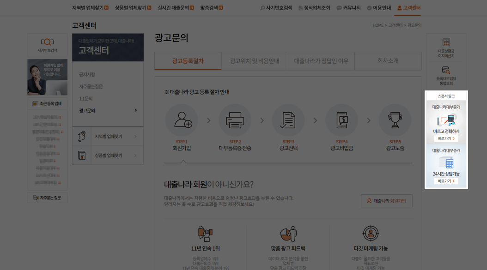487x270 pixels.
Task: Click the 타깃 마케팅 가능 target icon
Action: click(371, 234)
